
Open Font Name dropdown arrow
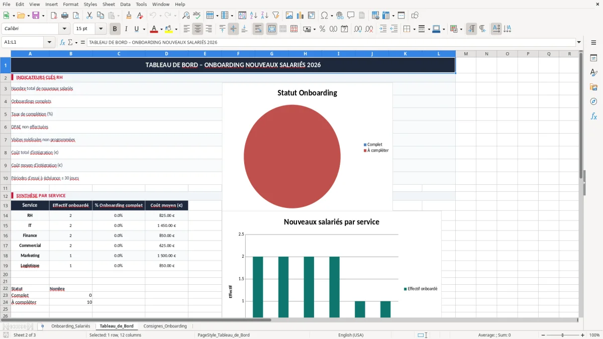[x=64, y=29]
